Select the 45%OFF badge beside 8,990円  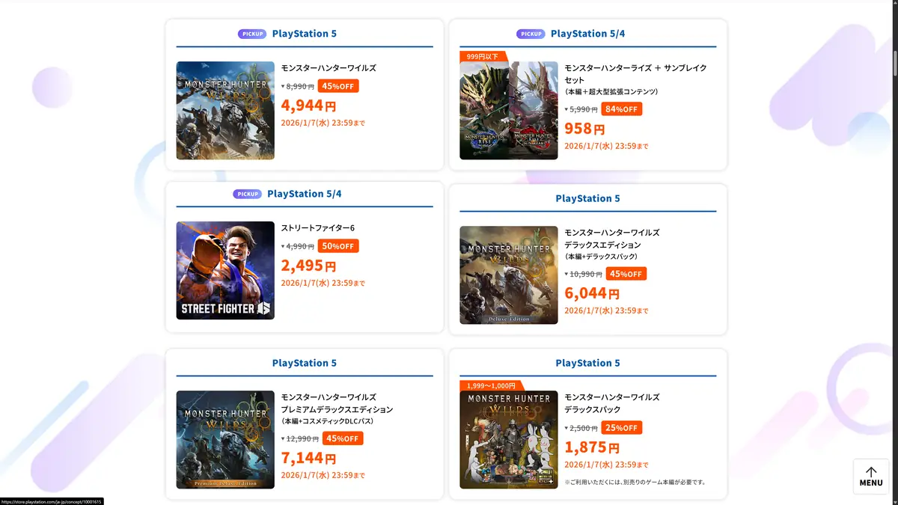[x=338, y=86]
